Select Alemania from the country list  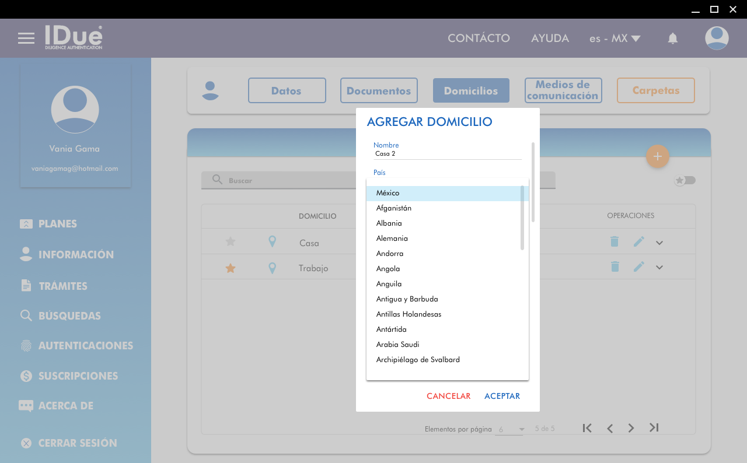click(392, 238)
